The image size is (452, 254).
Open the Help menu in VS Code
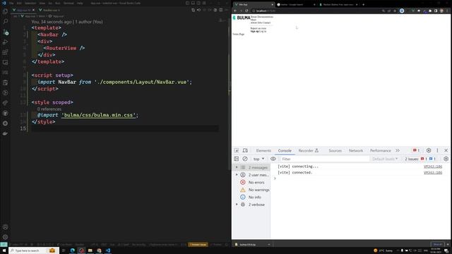tap(80, 3)
